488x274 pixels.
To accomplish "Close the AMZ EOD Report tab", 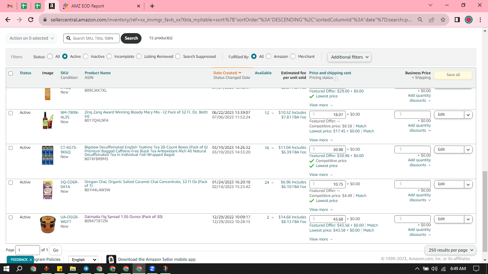I will coord(139,6).
